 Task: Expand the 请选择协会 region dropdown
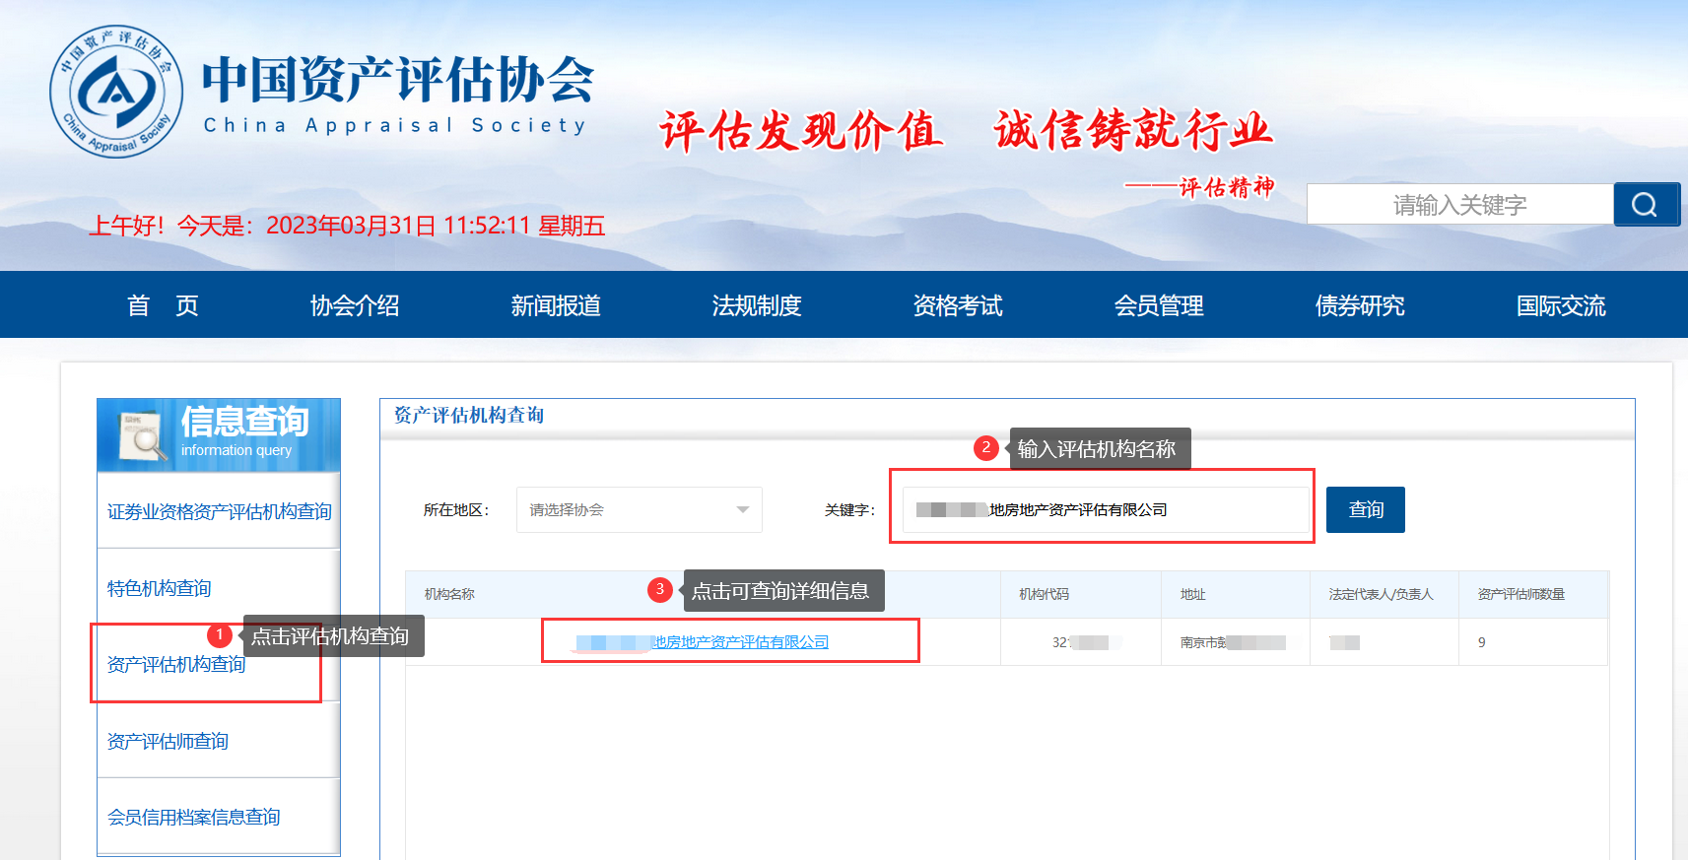pos(640,509)
